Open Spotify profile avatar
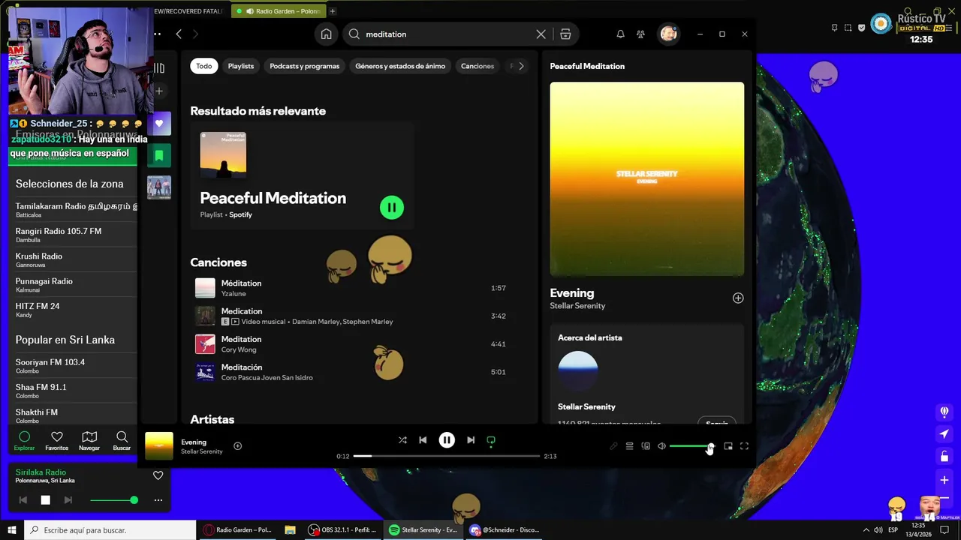 668,34
